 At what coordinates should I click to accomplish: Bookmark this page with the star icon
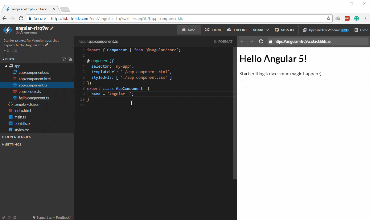coord(329,18)
